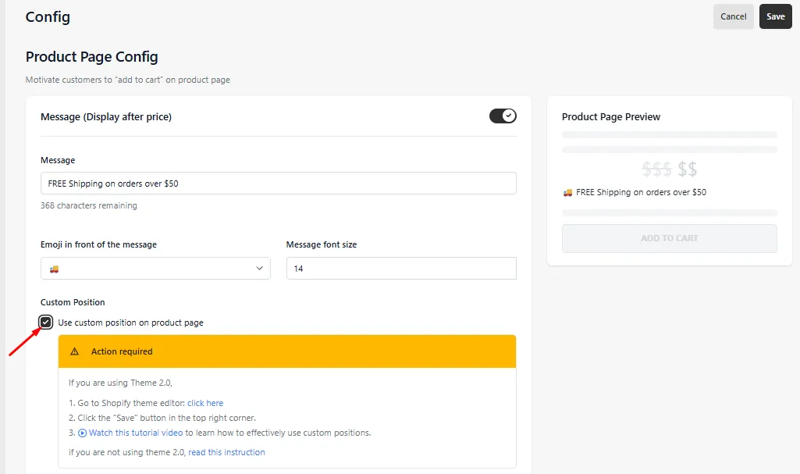800x474 pixels.
Task: Click into the Message text field
Action: point(279,184)
